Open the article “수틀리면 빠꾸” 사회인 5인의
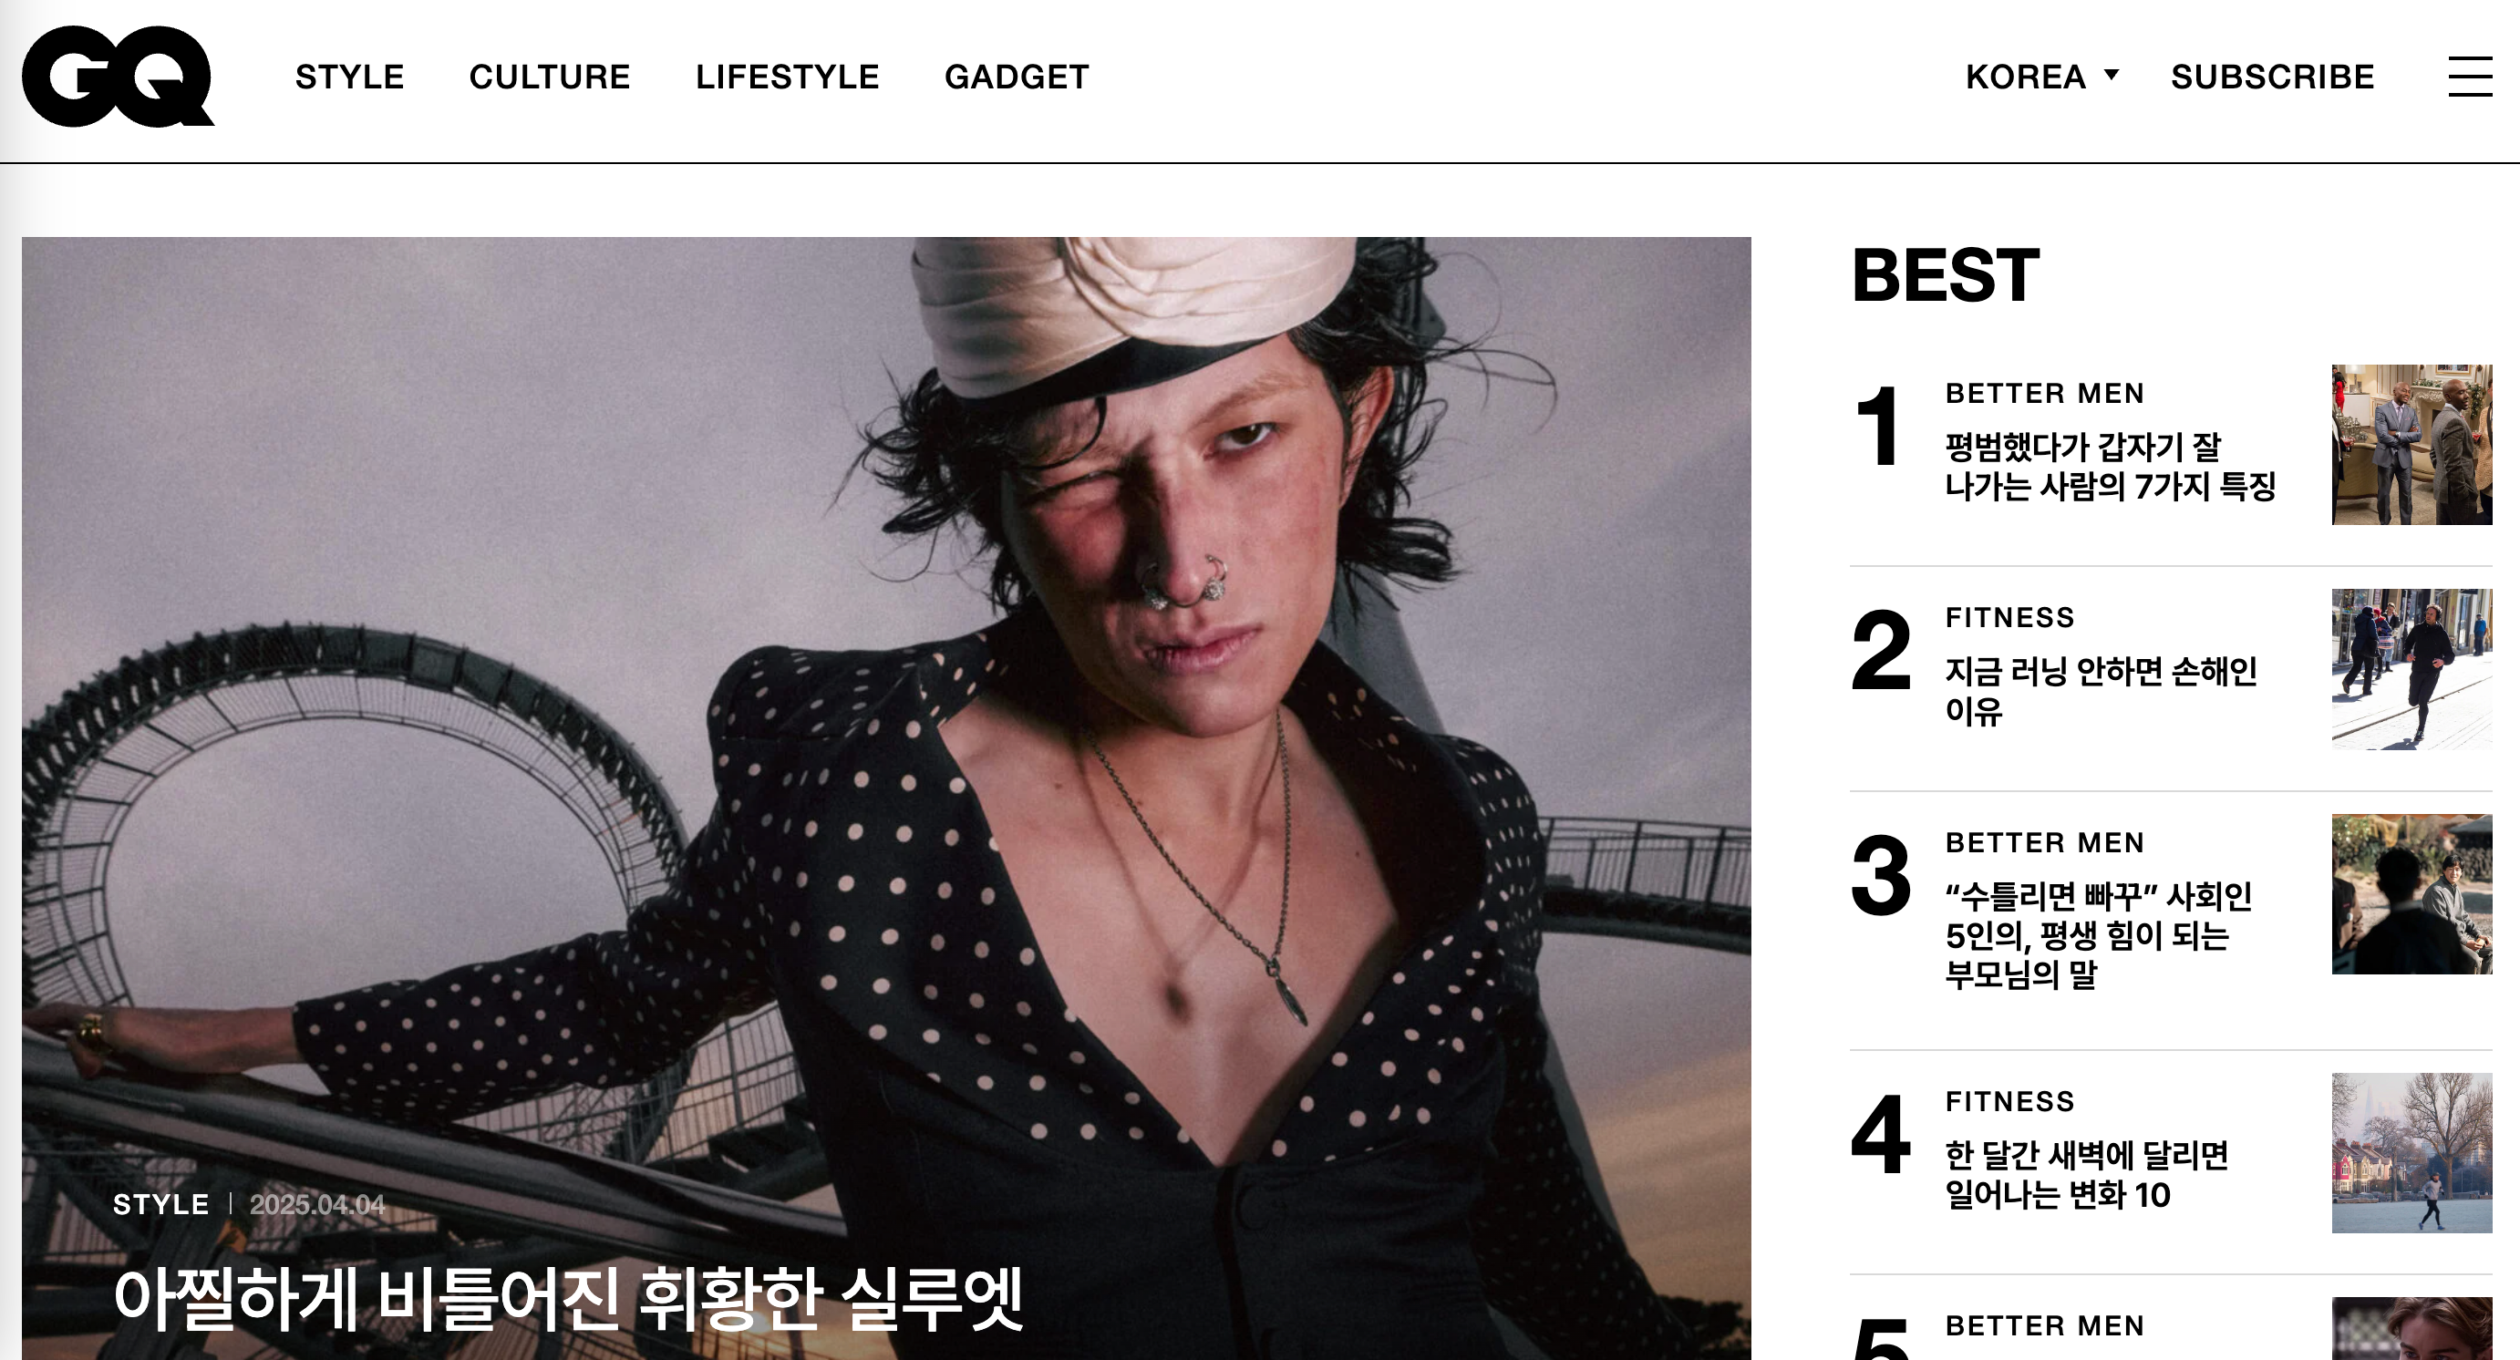 point(2099,934)
